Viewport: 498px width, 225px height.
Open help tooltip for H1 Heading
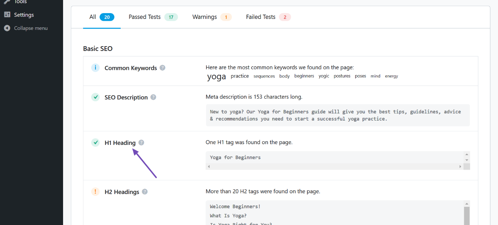click(x=141, y=143)
